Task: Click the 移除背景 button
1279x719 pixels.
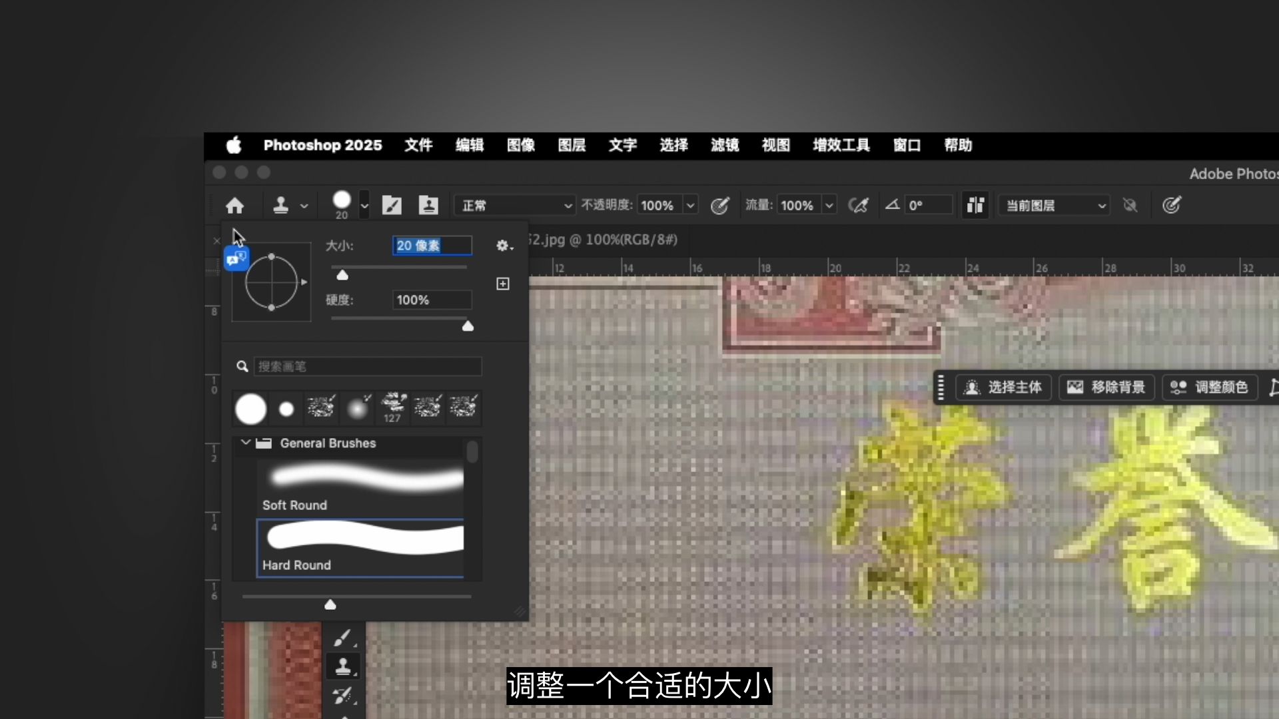Action: [x=1106, y=387]
